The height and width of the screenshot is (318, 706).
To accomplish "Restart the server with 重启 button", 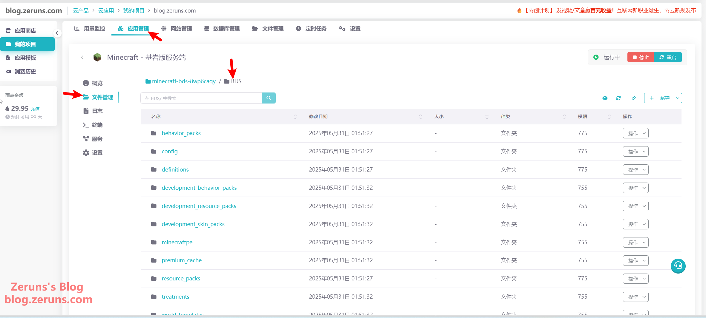I will tap(668, 57).
